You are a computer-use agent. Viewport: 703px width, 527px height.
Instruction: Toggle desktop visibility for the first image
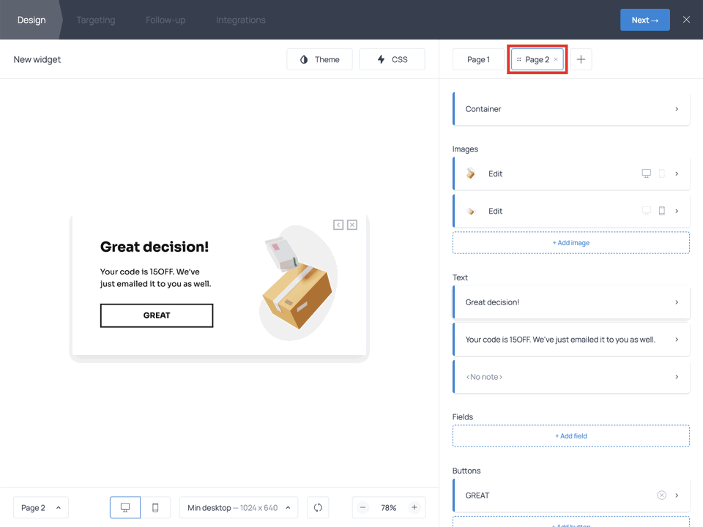tap(646, 173)
